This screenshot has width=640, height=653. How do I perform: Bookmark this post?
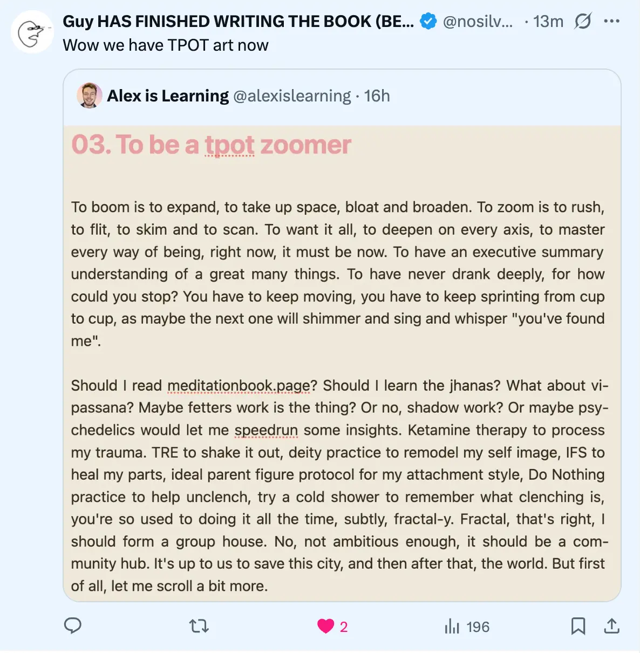pyautogui.click(x=578, y=626)
